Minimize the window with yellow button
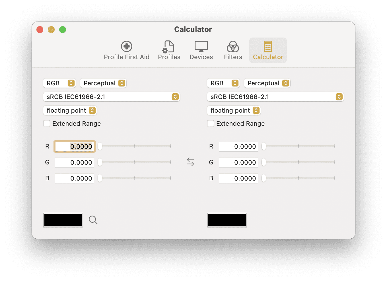This screenshot has height=281, width=387. (51, 30)
